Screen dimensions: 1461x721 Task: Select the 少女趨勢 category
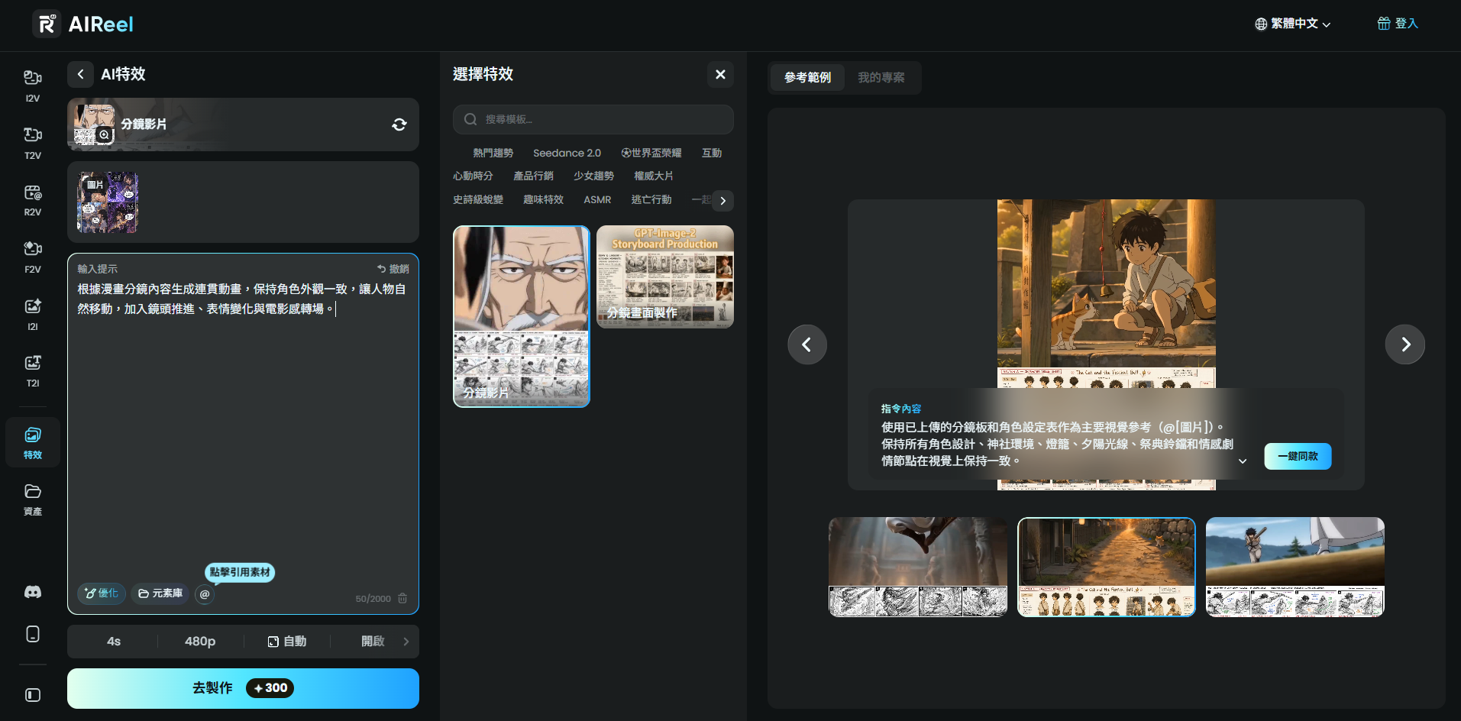[x=593, y=176]
